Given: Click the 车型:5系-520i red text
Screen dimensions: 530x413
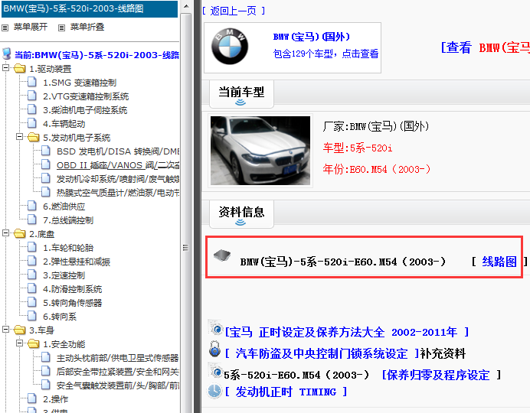Looking at the screenshot, I should tap(358, 148).
